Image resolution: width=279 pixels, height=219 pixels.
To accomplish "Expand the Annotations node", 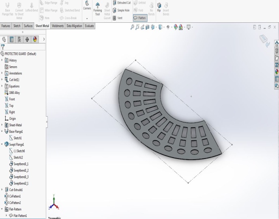I will click(2, 73).
